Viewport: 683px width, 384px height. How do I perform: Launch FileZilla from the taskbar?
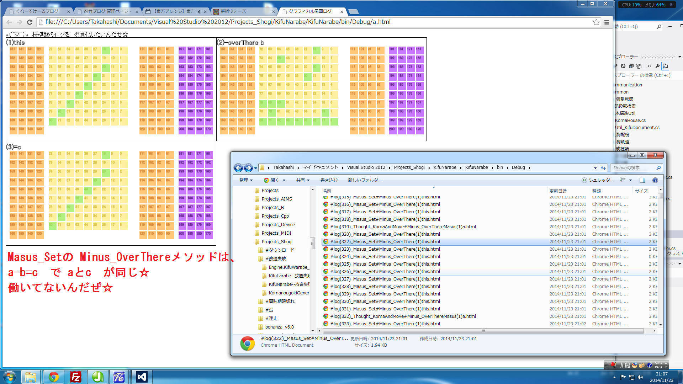(x=75, y=377)
